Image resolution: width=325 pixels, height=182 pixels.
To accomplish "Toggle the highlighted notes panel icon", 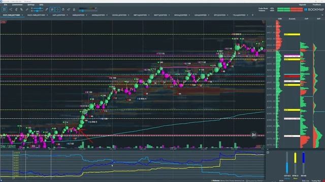I will (x=52, y=10).
